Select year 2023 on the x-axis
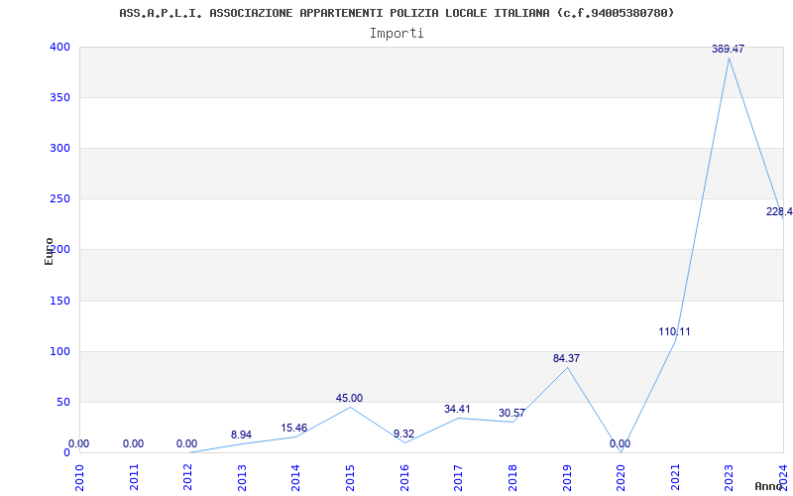 (729, 476)
